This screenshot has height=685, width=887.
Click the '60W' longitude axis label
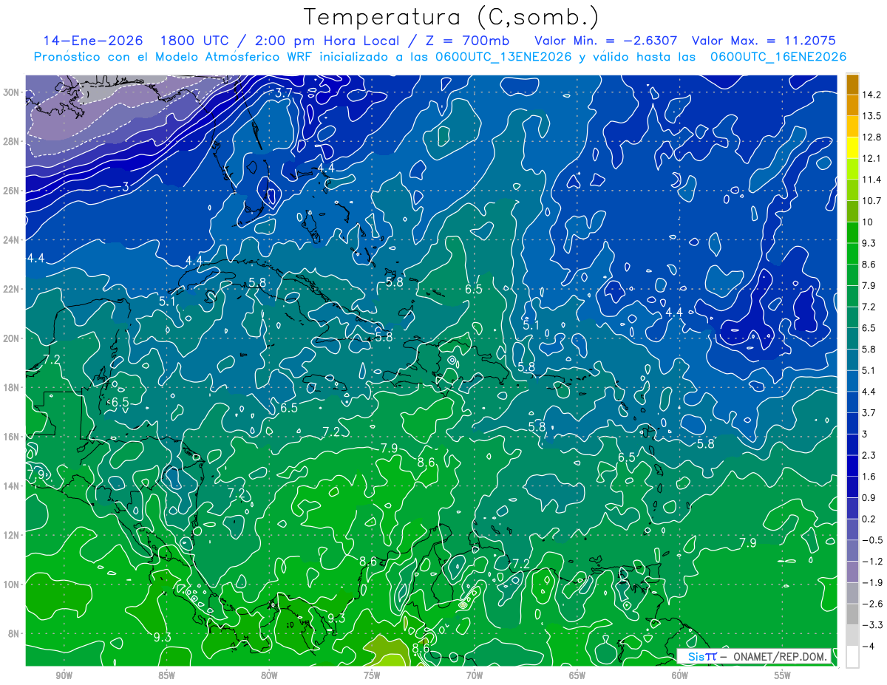680,675
